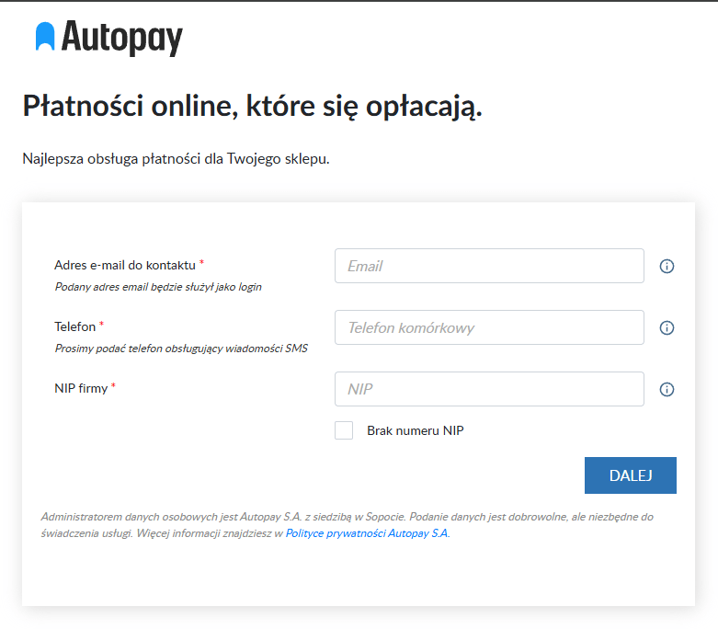The width and height of the screenshot is (718, 629).
Task: Click the 'Płatności online' main heading
Action: pyautogui.click(x=252, y=106)
